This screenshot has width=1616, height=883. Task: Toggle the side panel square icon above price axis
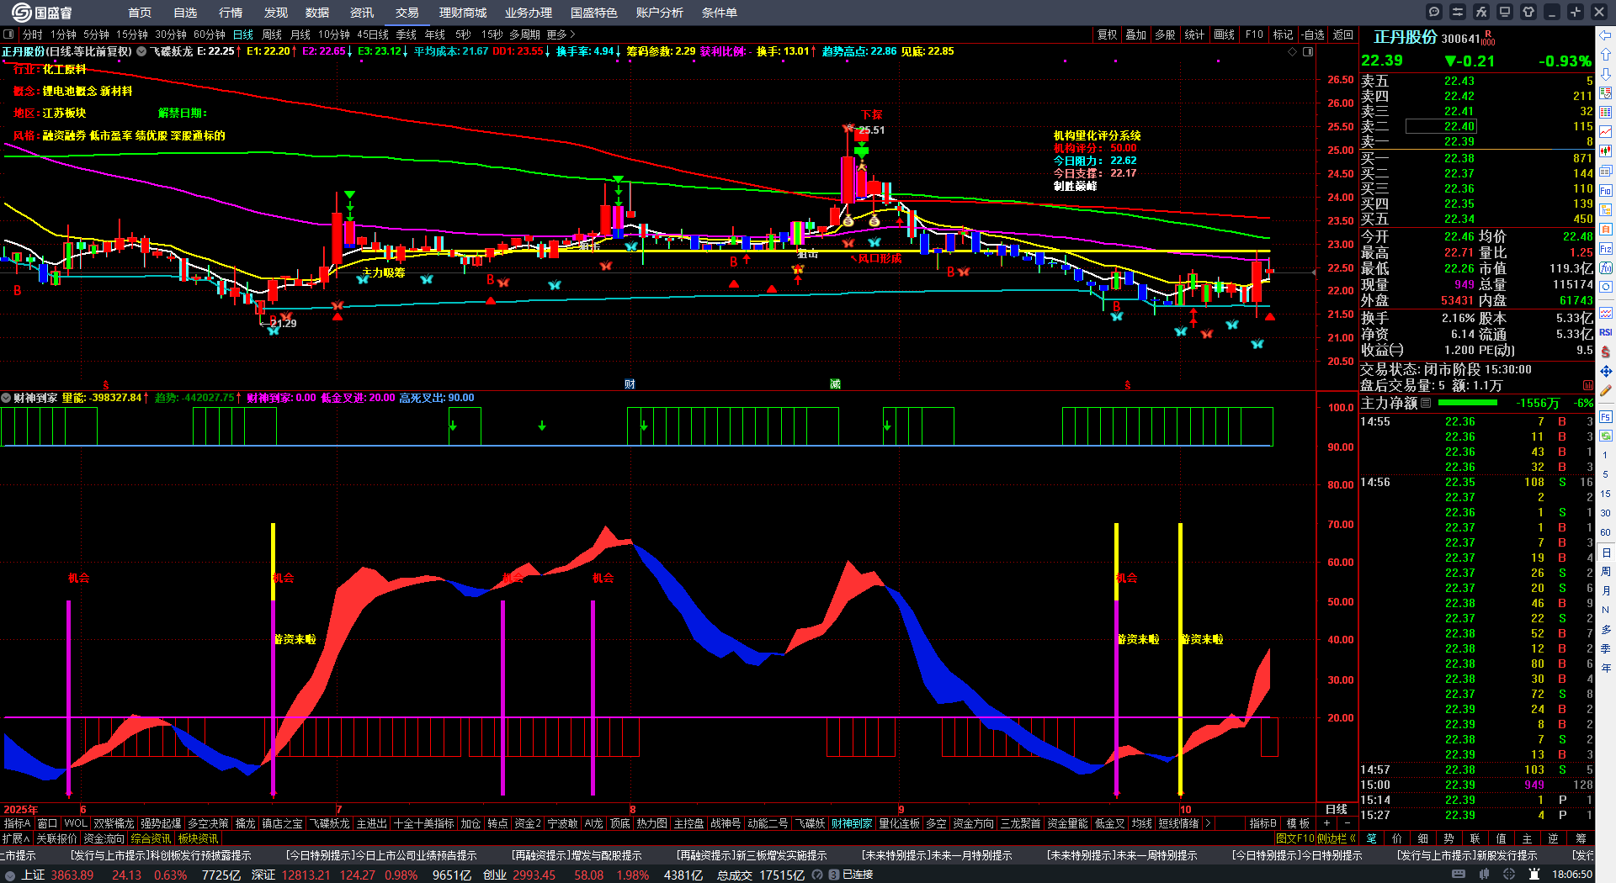coord(1308,51)
